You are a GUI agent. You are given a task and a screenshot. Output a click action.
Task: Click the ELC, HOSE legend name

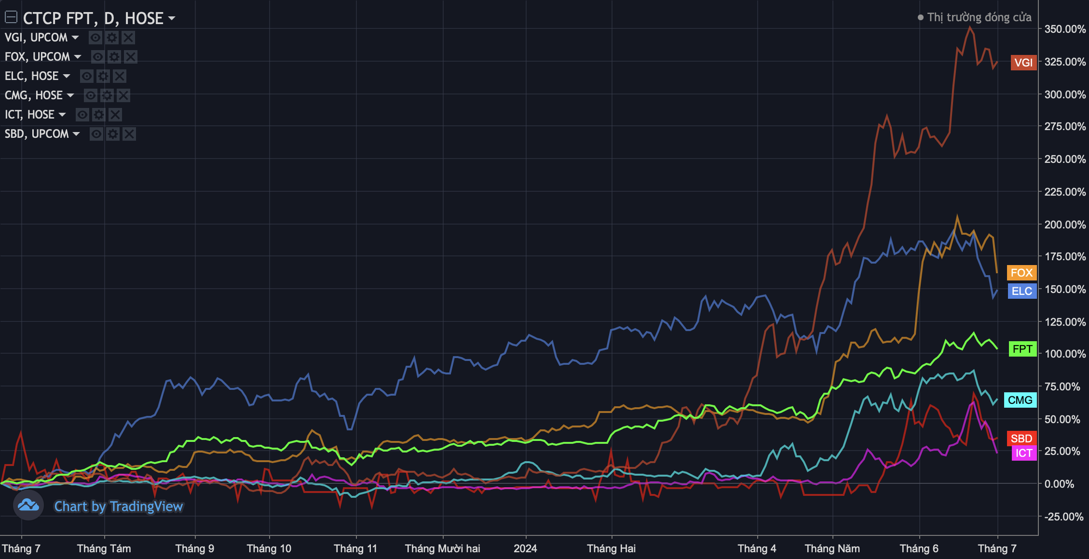(x=32, y=76)
